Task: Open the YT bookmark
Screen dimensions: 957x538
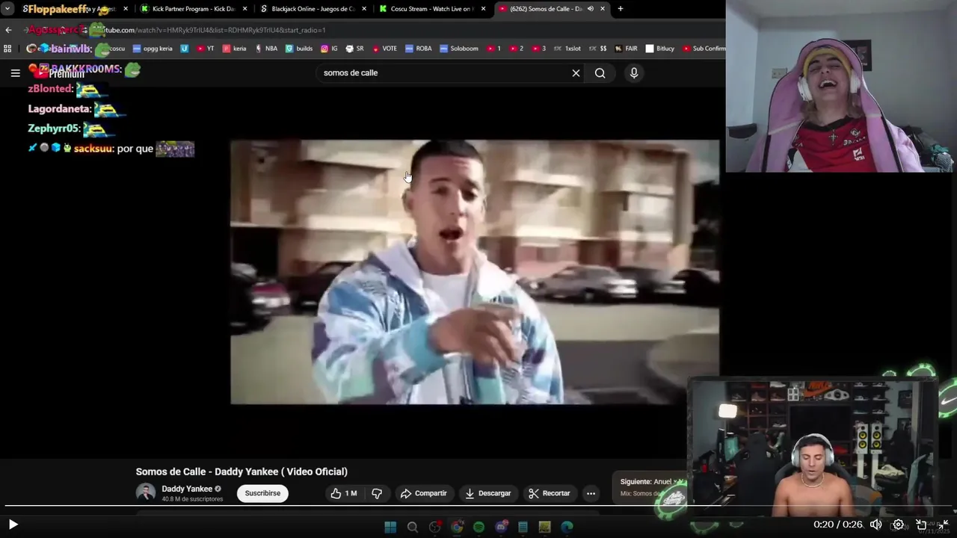Action: (206, 49)
